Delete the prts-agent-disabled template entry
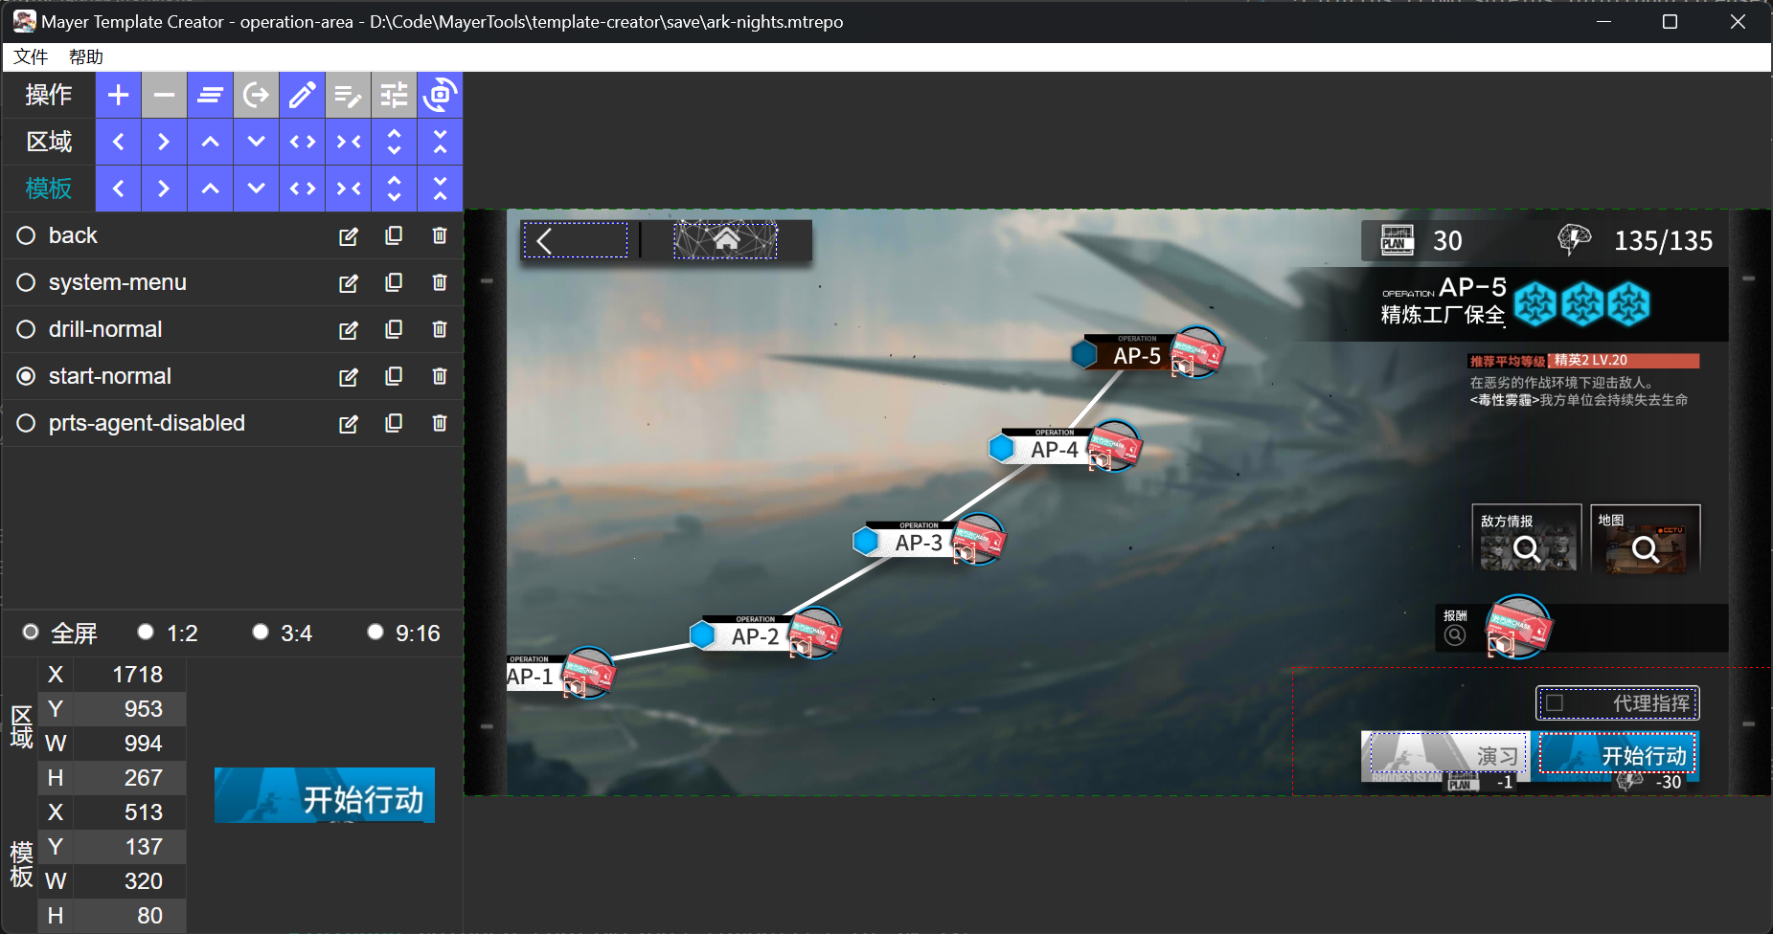Image resolution: width=1773 pixels, height=934 pixels. [440, 423]
